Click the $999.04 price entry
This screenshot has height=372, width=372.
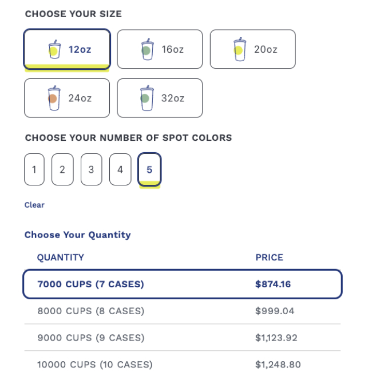coord(275,311)
